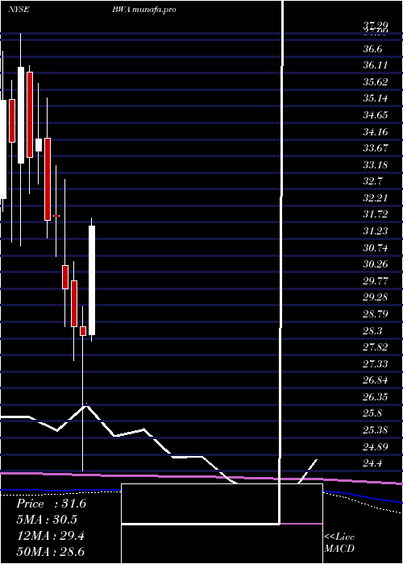Click the 31.72 price axis label
Viewport: 403px width, 564px height.
375,214
